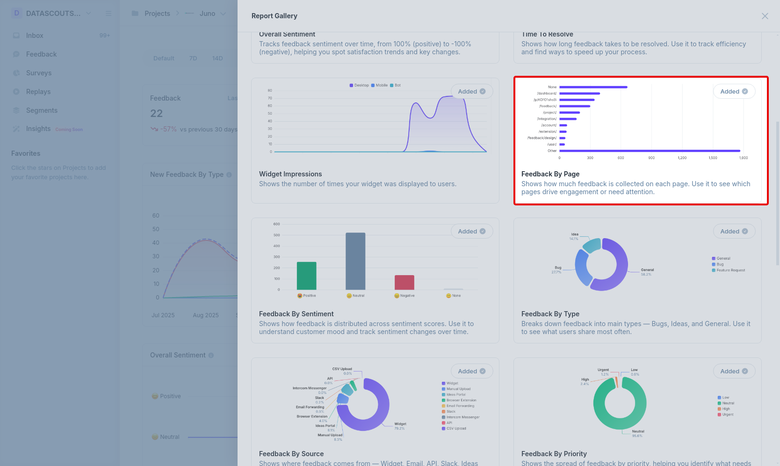Open the Juno project dropdown
Viewport: 780px width, 466px height.
tap(223, 14)
